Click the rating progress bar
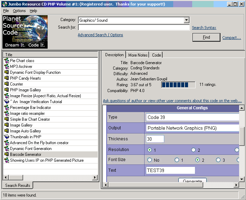 178,85
